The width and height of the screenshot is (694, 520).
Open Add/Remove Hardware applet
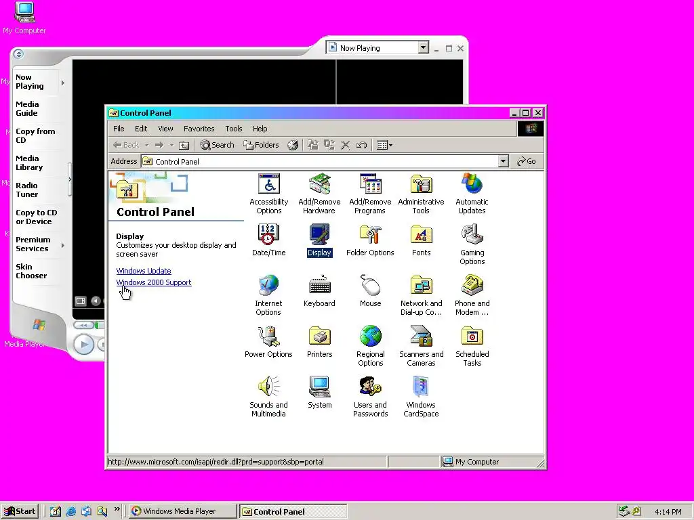319,194
